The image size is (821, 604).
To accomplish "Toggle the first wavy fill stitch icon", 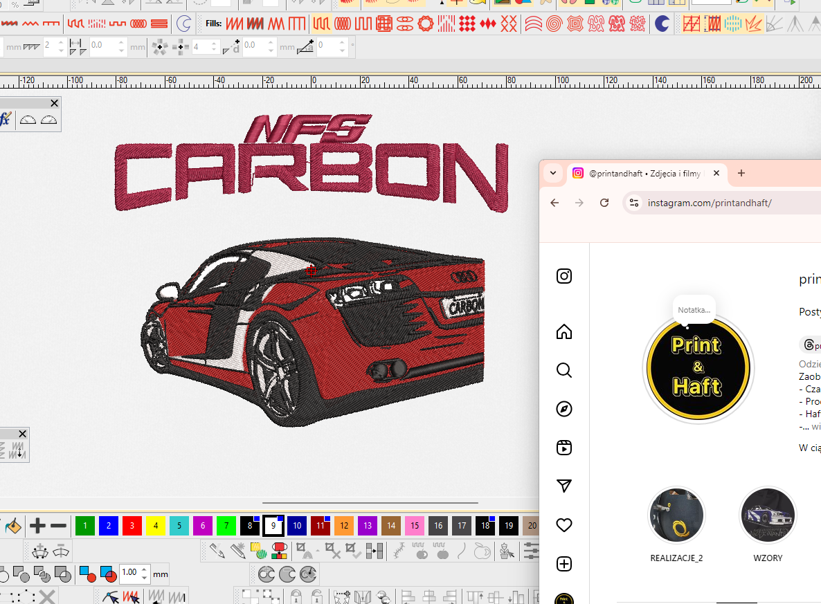I will pyautogui.click(x=534, y=24).
